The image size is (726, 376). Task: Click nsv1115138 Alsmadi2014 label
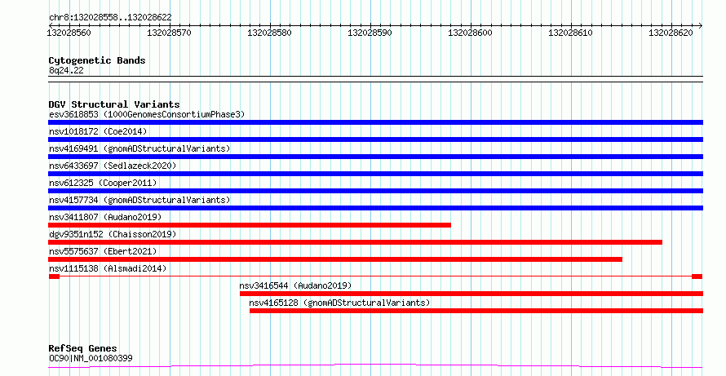108,268
